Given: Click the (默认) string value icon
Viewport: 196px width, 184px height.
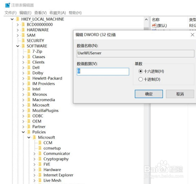Looking at the screenshot, I should pyautogui.click(x=154, y=25).
